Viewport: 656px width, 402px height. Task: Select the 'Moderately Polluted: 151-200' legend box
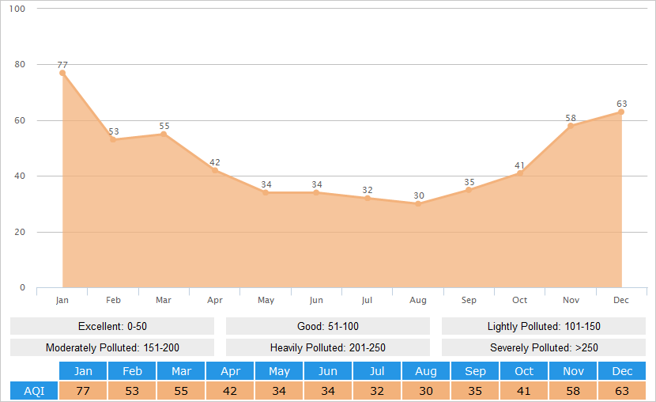pyautogui.click(x=112, y=347)
